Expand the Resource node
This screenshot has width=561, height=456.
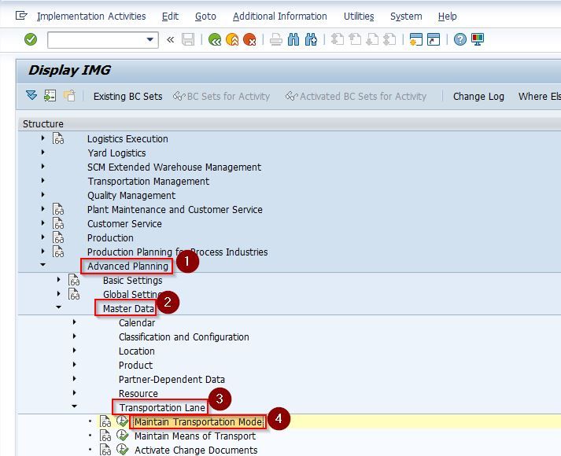tap(75, 393)
